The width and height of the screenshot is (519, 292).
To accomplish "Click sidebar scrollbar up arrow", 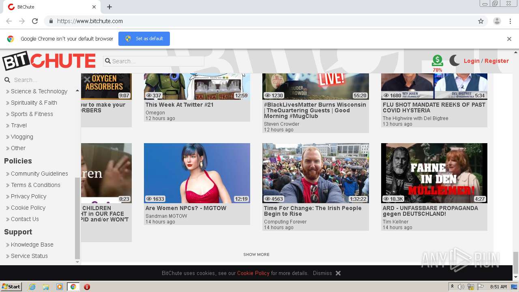I will coord(77,91).
